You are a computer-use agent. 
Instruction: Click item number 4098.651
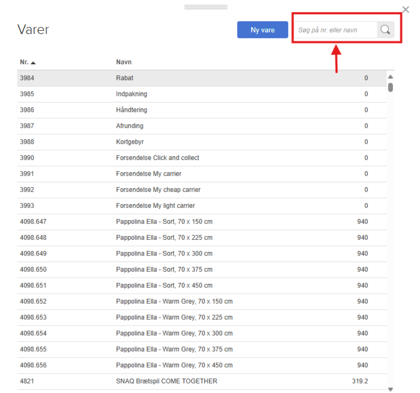click(x=33, y=286)
